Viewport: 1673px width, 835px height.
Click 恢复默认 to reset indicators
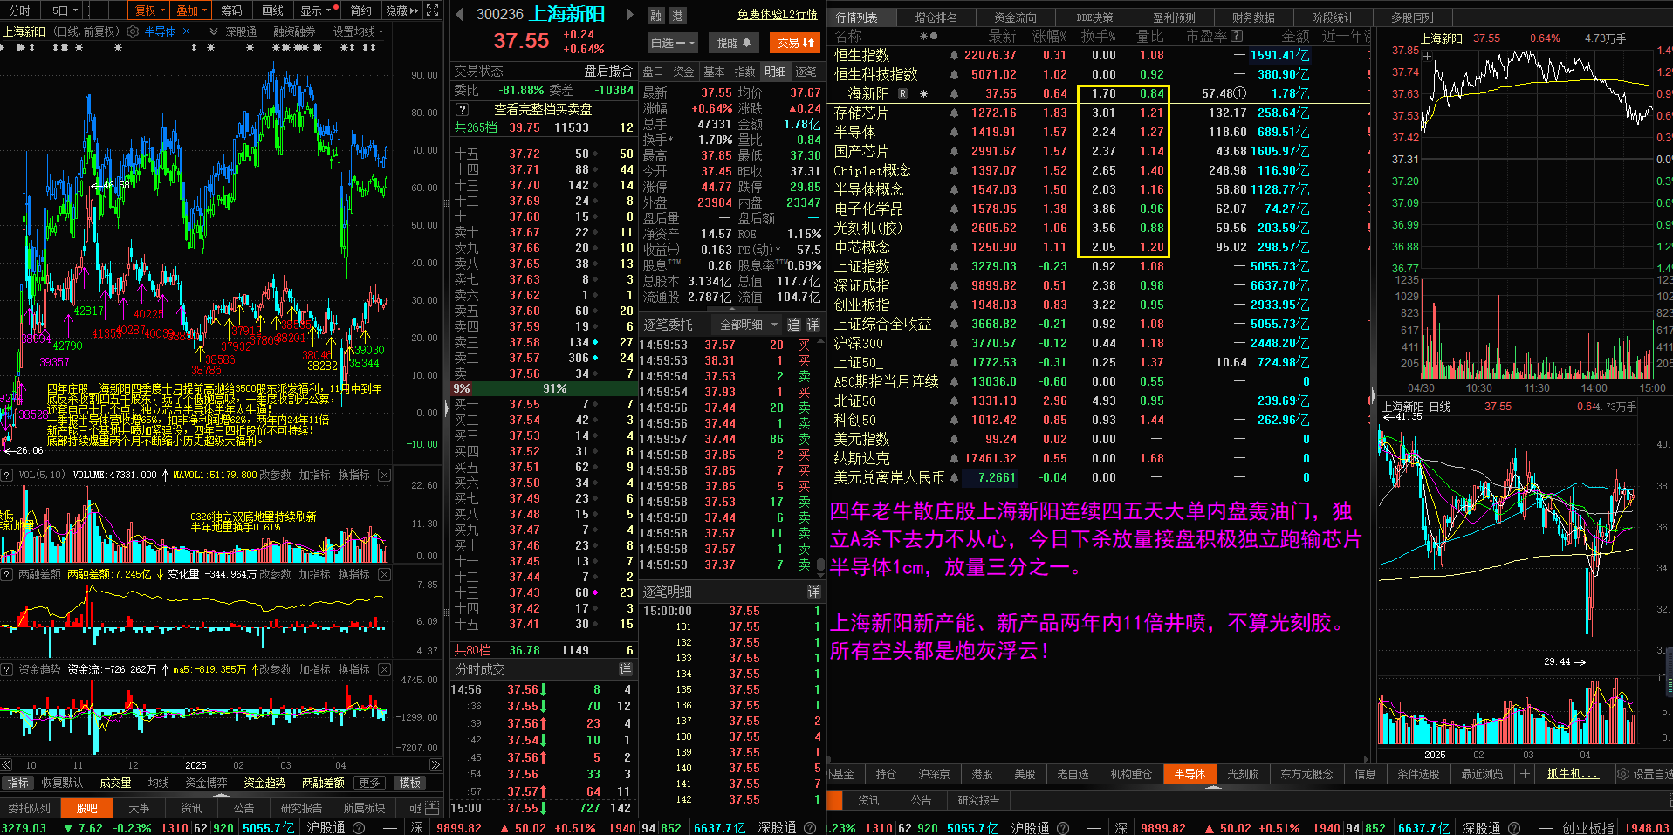tap(62, 783)
